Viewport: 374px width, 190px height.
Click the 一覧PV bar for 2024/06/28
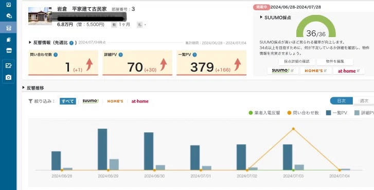point(56,161)
